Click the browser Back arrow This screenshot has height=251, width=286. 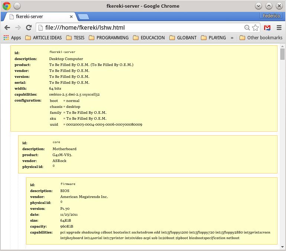click(7, 27)
